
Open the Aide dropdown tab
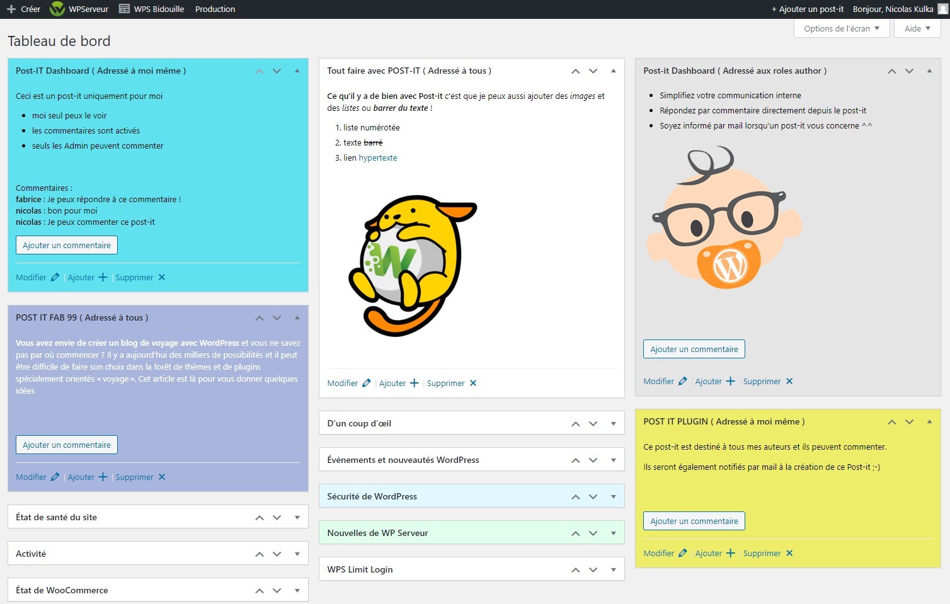tap(917, 28)
